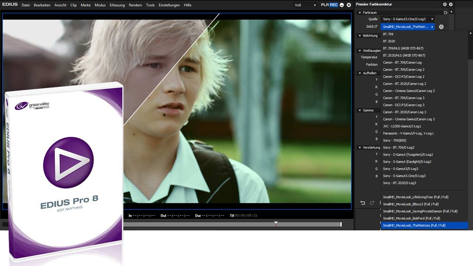Open the Einstellungen menu
Viewport: 473px width, 266px height.
(x=169, y=5)
